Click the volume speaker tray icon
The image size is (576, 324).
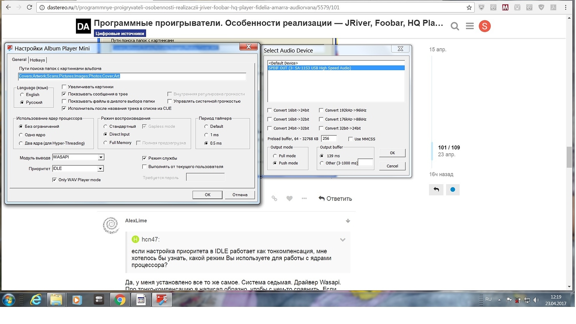point(536,300)
